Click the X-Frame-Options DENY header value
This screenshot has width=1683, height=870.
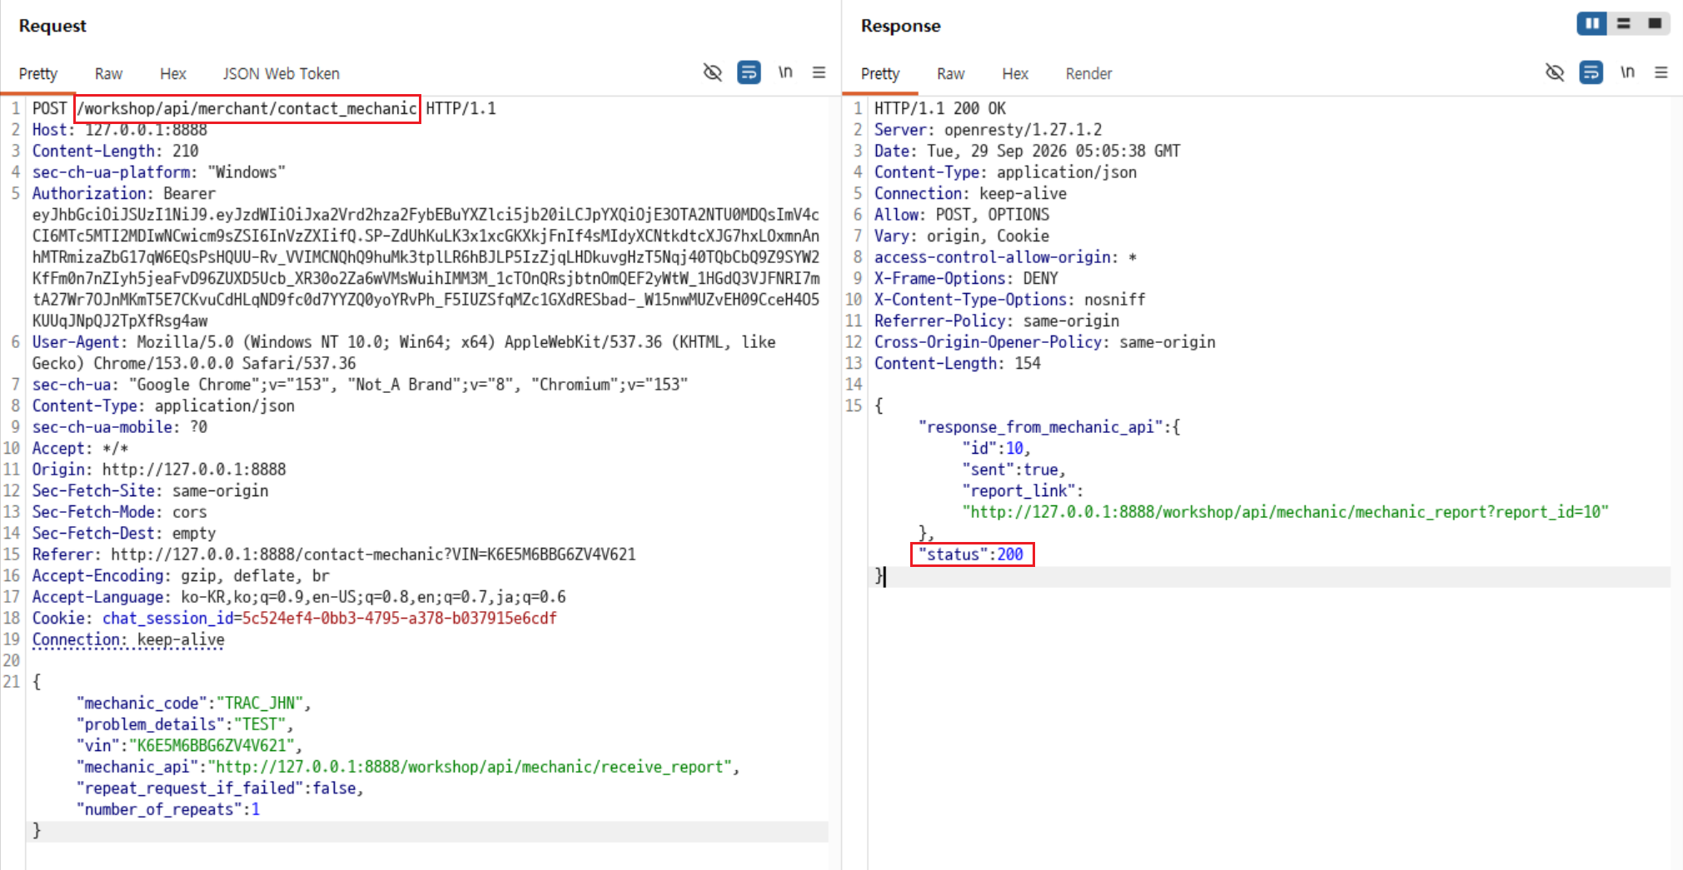tap(1040, 278)
